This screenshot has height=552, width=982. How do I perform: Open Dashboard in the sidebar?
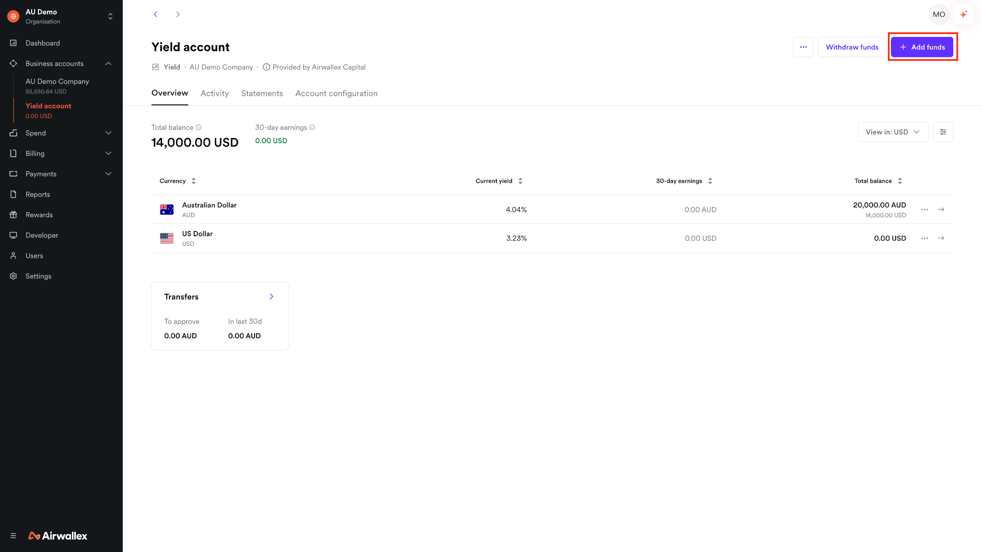(x=43, y=43)
